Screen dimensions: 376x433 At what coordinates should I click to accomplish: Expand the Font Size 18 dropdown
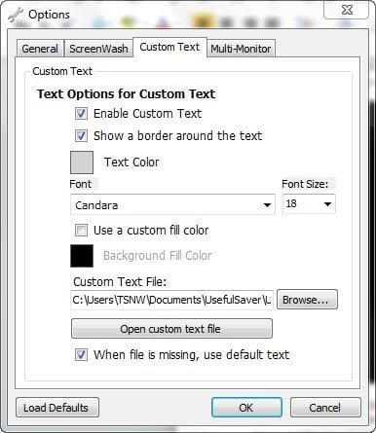tap(309, 204)
